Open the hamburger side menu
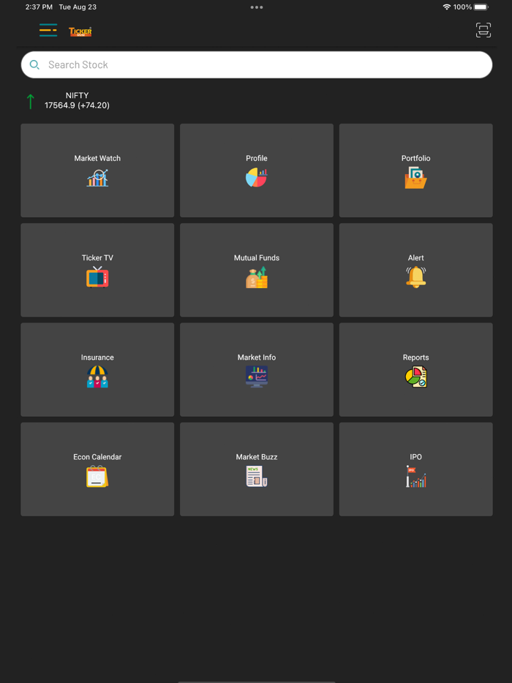Viewport: 512px width, 683px height. click(48, 30)
